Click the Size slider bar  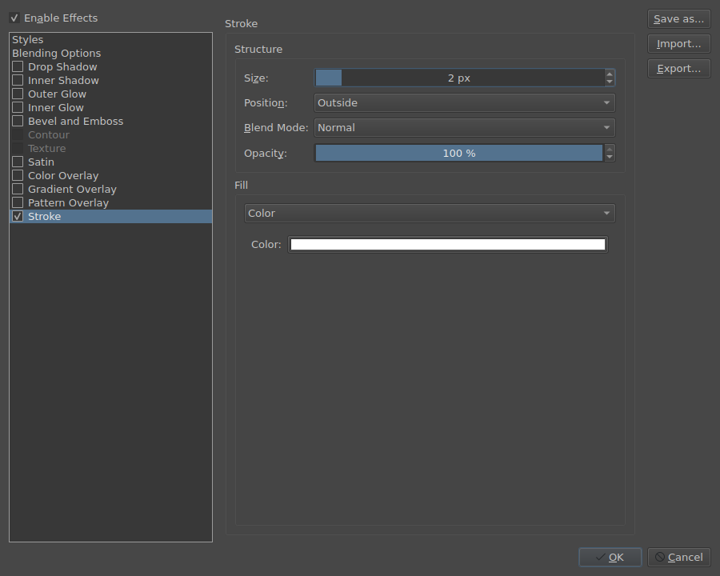click(x=460, y=78)
